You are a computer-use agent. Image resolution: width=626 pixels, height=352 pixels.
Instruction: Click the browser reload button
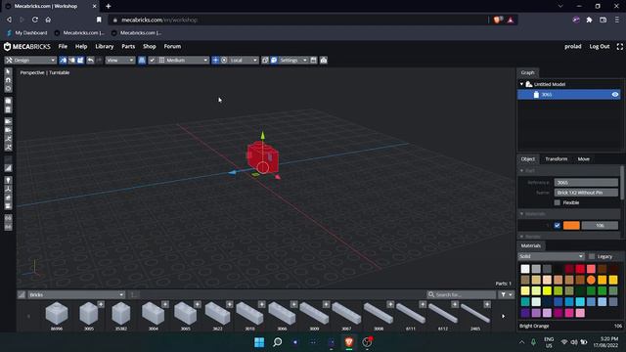[35, 20]
